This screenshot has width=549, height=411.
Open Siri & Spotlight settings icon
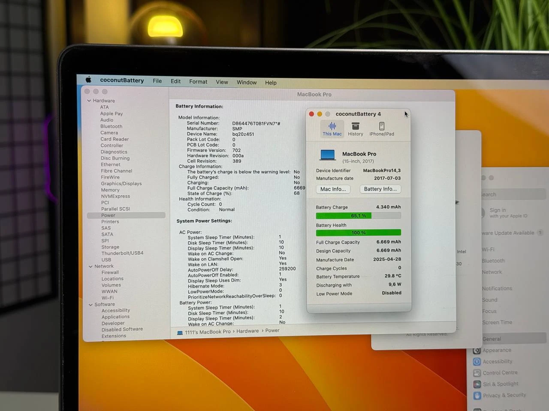coord(477,384)
